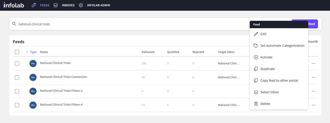Click the copy icon next to Duplicate
The width and height of the screenshot is (330, 123).
(x=256, y=69)
